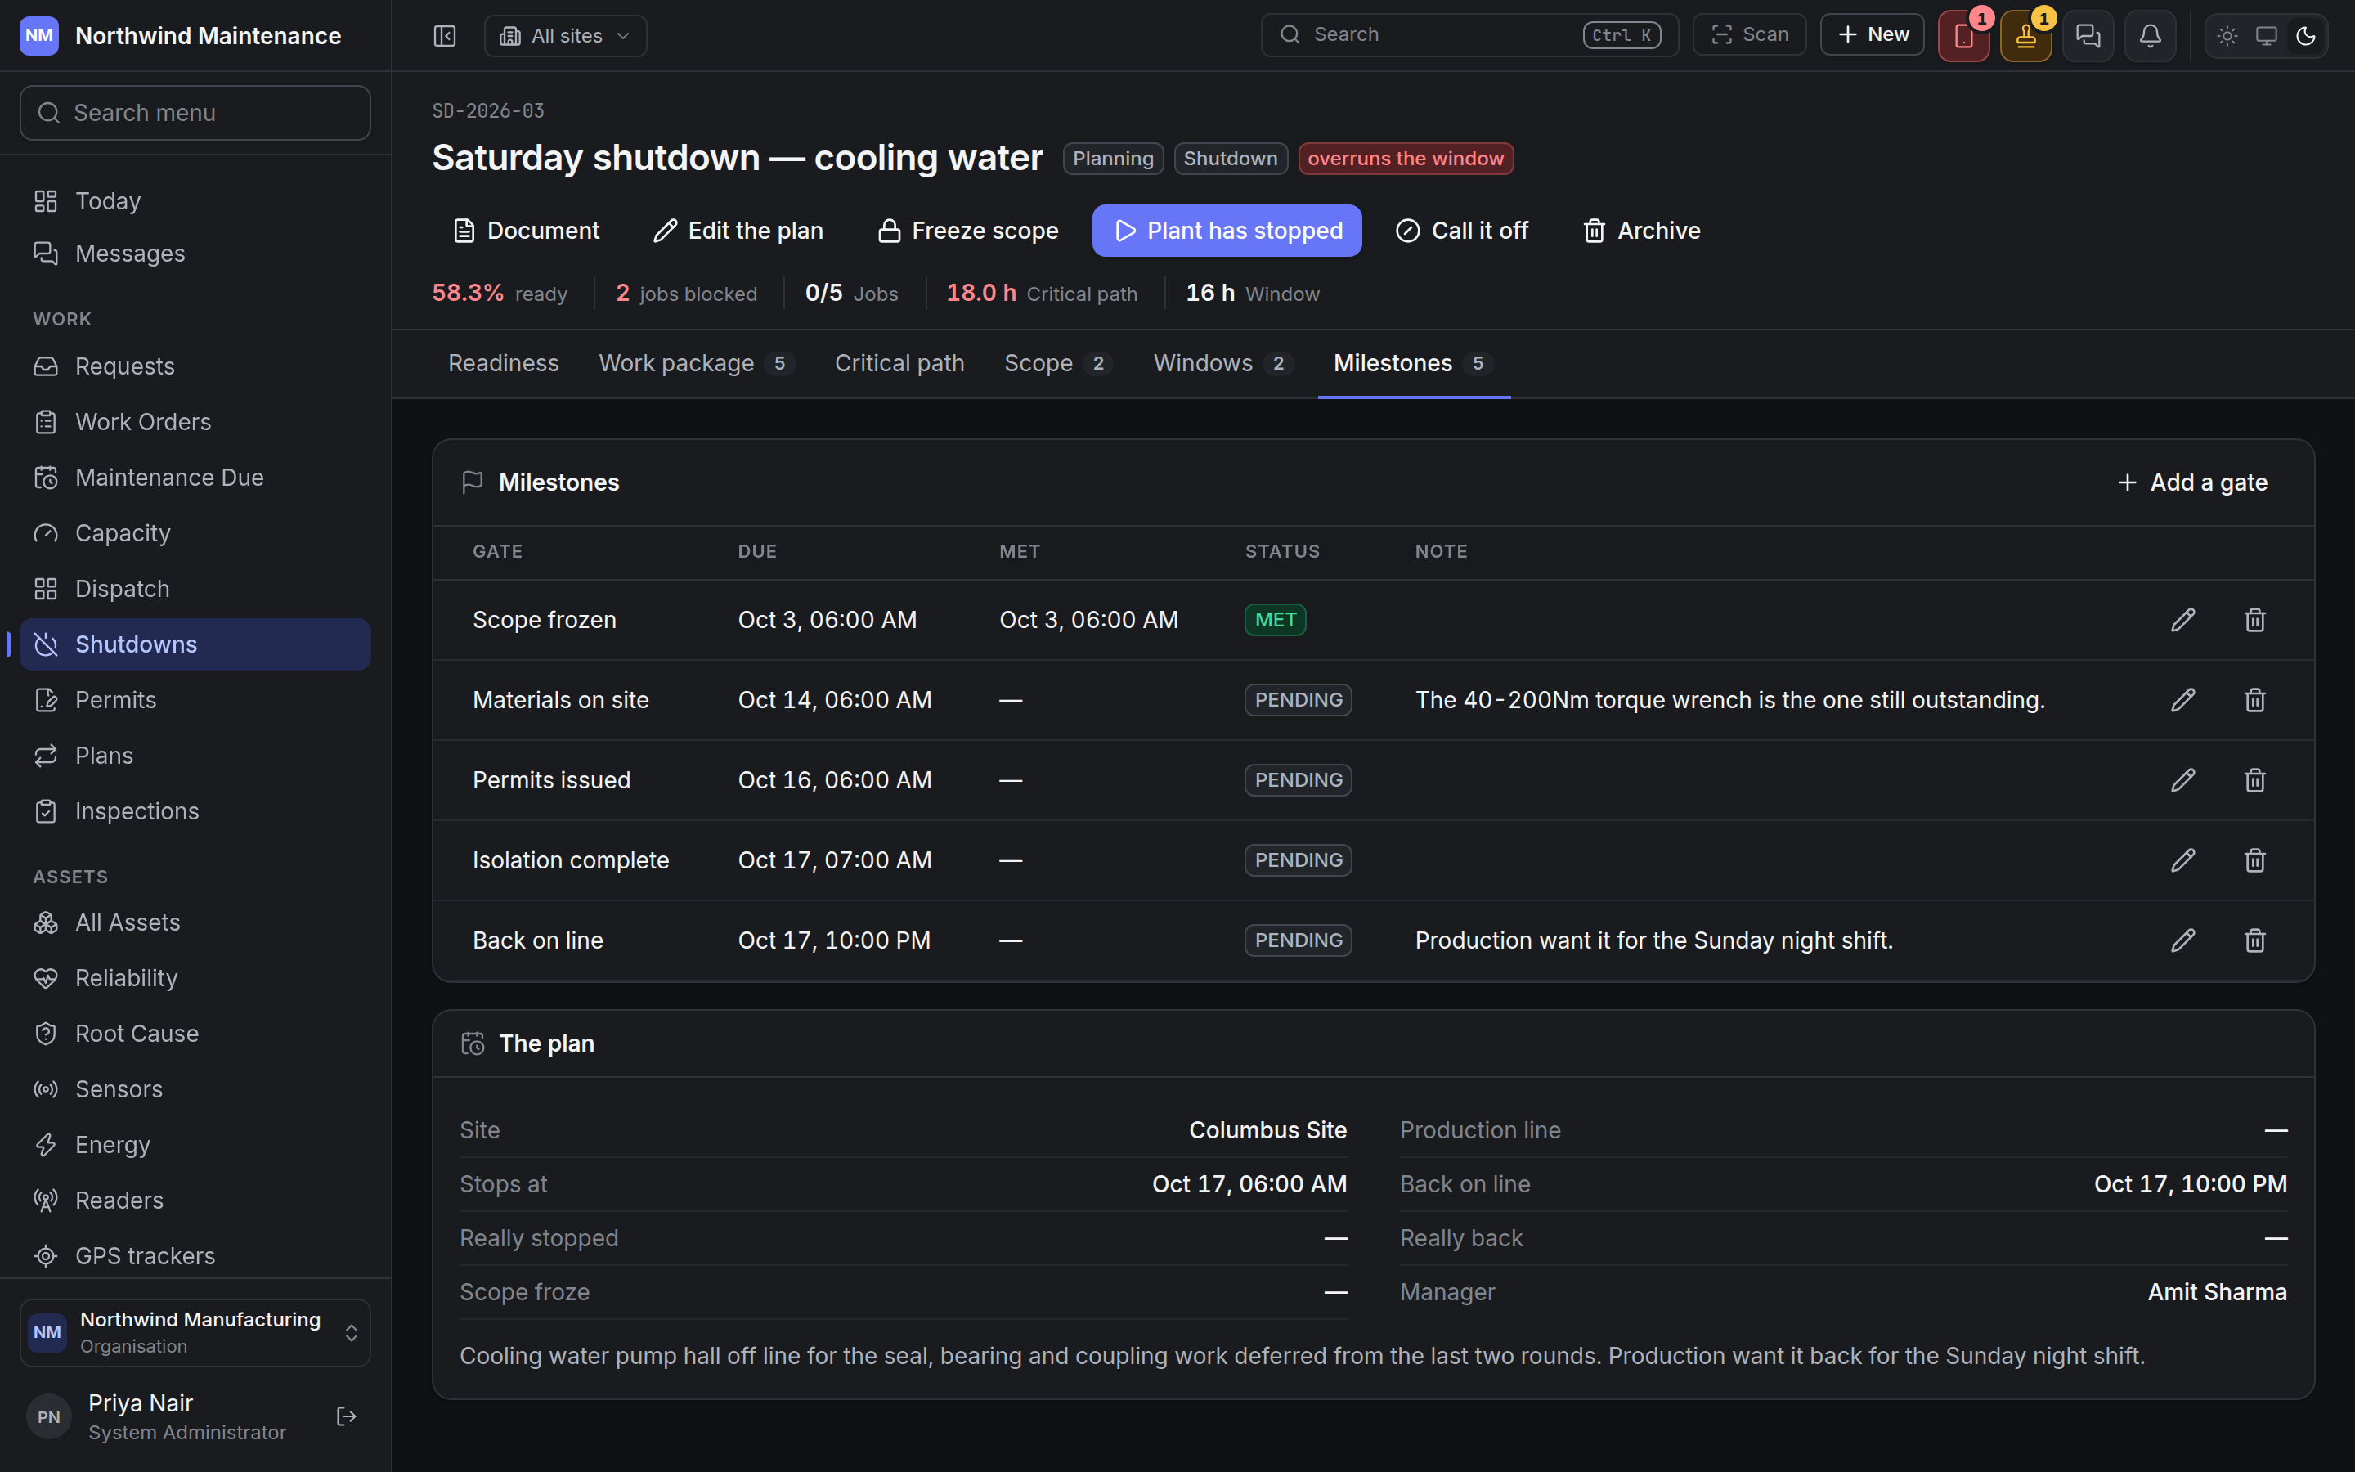Open Document action
Screen dimensions: 2355x1472
pos(527,231)
